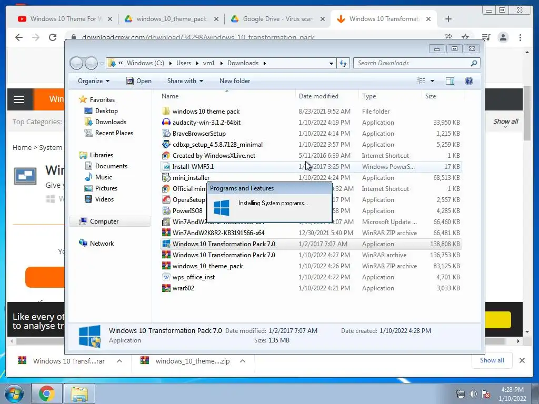Screen dimensions: 539x404
Task: Expand options for windows_10_theme....zip download
Action: 242,361
